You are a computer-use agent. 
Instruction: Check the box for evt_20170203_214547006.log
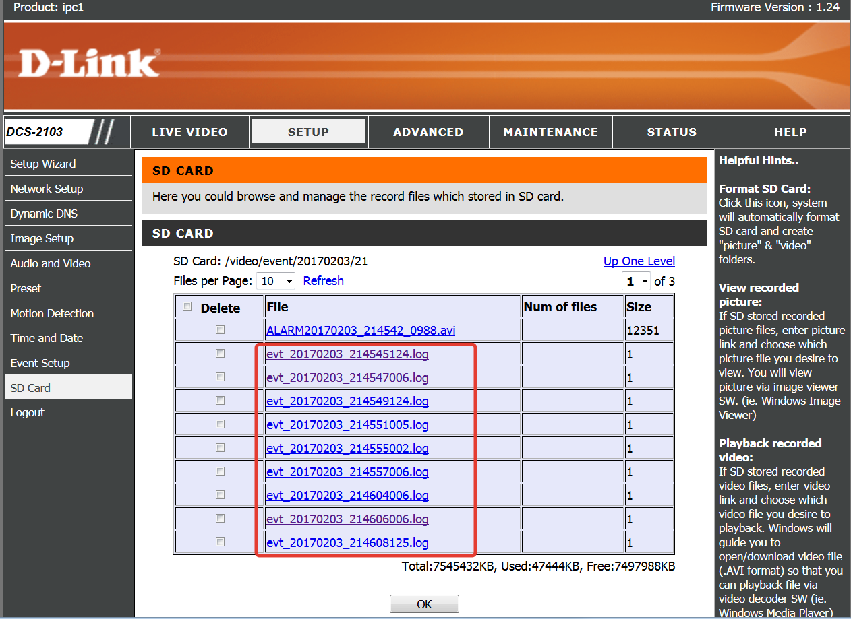tap(220, 377)
